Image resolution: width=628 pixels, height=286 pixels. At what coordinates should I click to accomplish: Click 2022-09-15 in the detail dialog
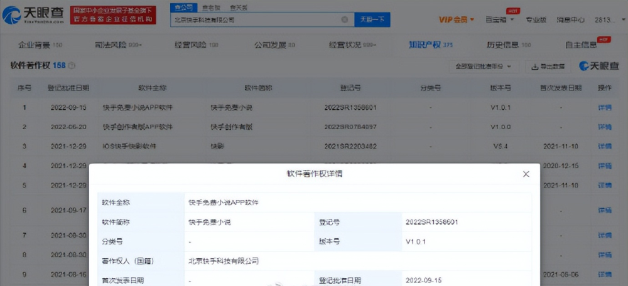point(423,280)
